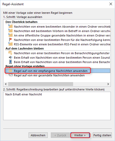Click right arrow of horizontal scrollbar
115x141 pixels.
coord(108,84)
